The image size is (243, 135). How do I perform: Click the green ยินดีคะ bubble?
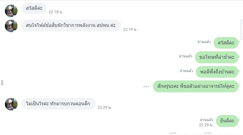pyautogui.click(x=227, y=121)
